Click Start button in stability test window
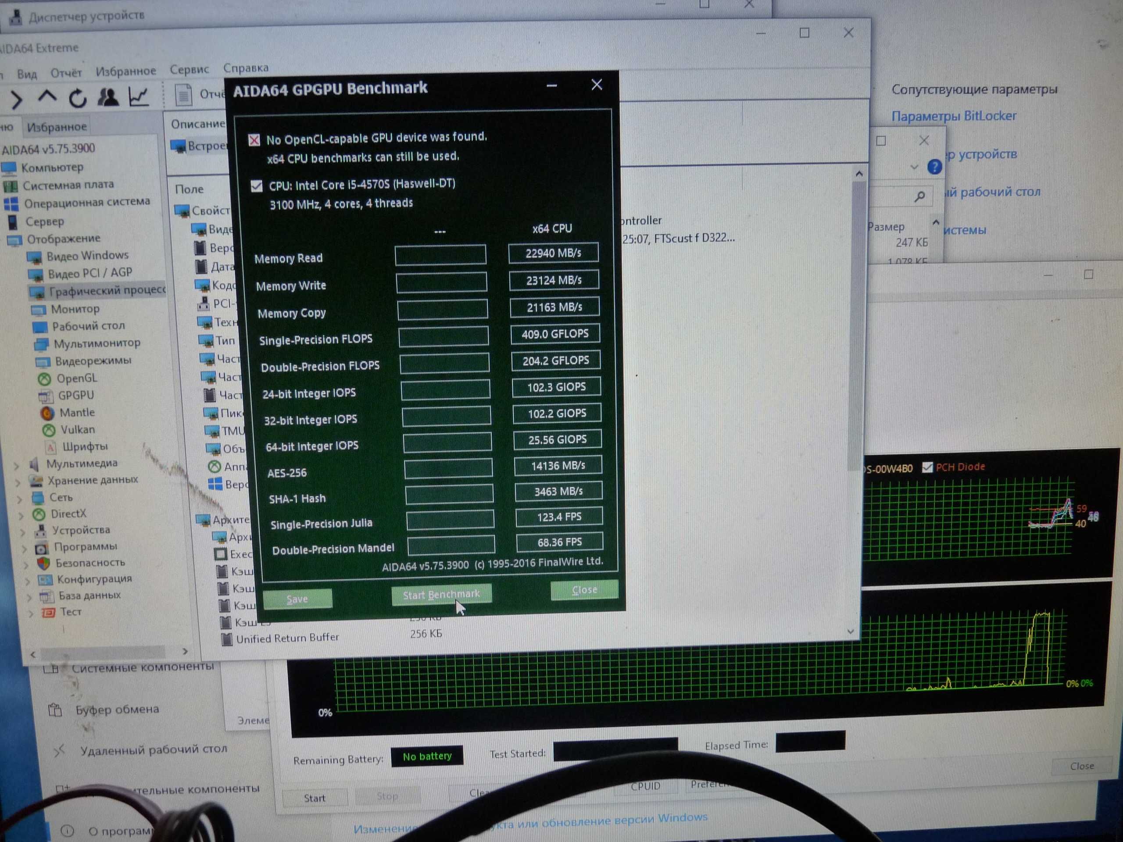This screenshot has width=1123, height=842. pos(315,798)
